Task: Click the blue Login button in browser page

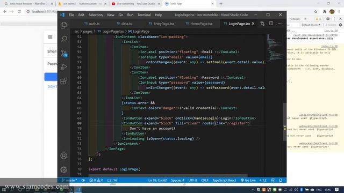Action: click(51, 77)
